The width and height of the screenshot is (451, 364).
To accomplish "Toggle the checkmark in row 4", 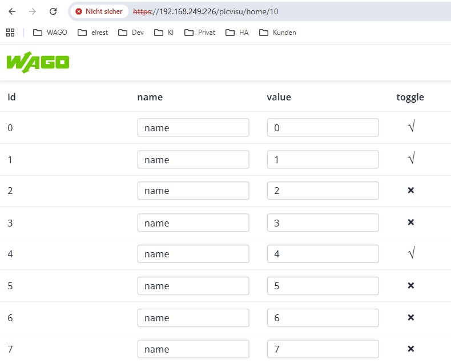I will pyautogui.click(x=411, y=253).
